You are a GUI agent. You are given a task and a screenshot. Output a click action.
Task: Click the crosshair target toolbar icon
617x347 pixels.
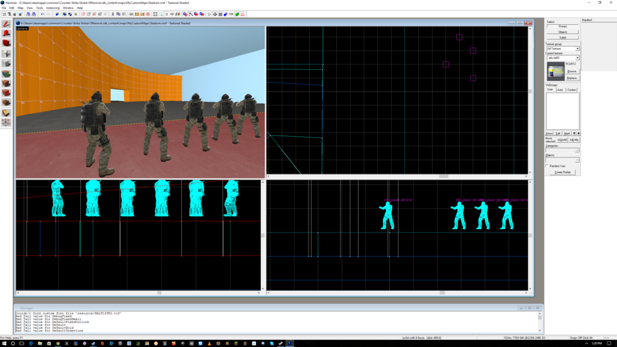coord(215,14)
